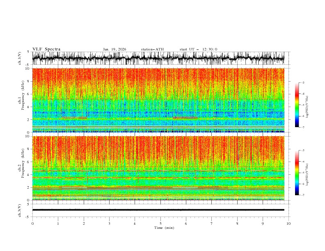
Task: Click the "VLF Spectra" title text
Action: (46, 49)
